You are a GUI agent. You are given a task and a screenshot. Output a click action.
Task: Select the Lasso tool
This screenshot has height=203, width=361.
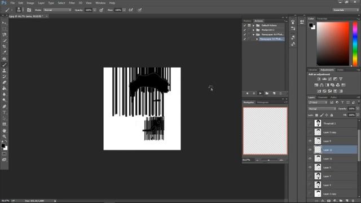pyautogui.click(x=4, y=34)
